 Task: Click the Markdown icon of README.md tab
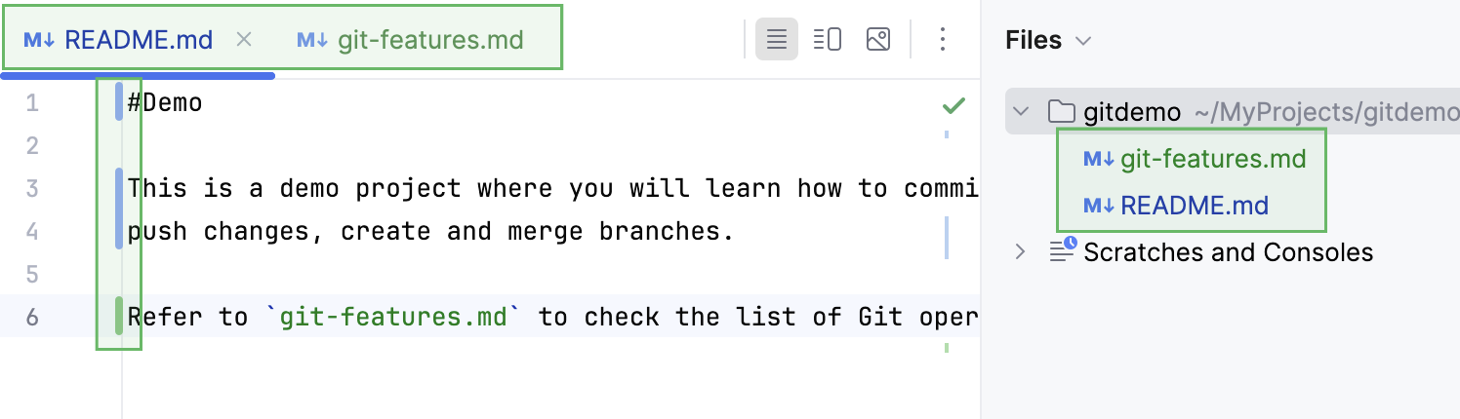point(40,40)
